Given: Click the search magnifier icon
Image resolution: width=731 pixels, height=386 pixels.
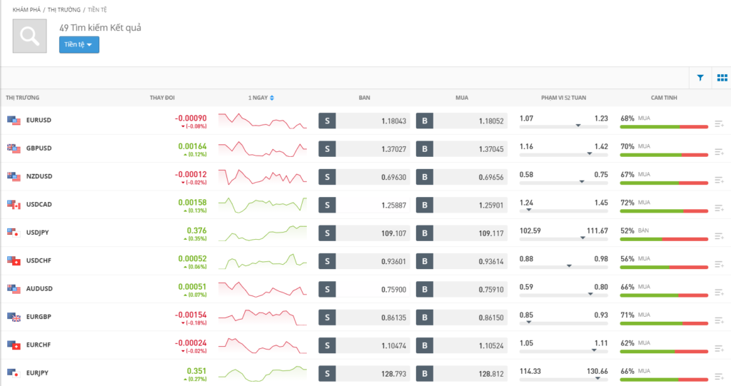Looking at the screenshot, I should click(29, 36).
